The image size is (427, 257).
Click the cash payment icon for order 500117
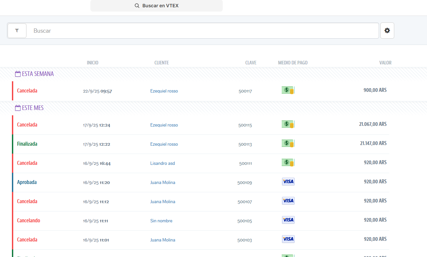(x=288, y=90)
